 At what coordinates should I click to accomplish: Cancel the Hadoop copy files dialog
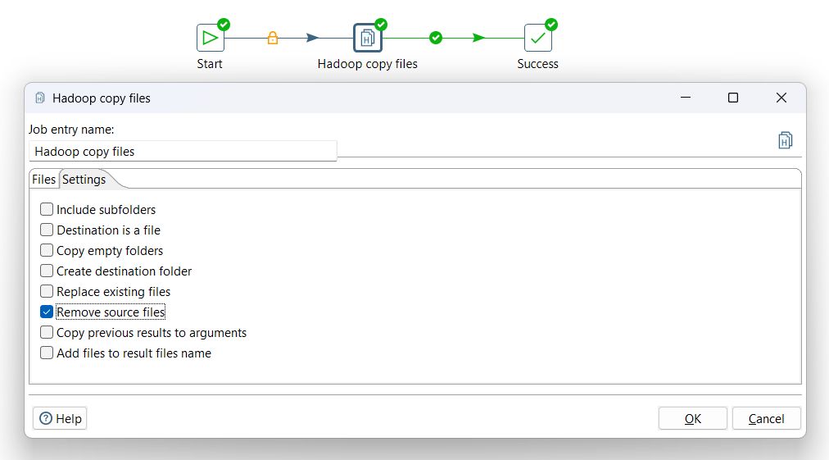(x=766, y=419)
